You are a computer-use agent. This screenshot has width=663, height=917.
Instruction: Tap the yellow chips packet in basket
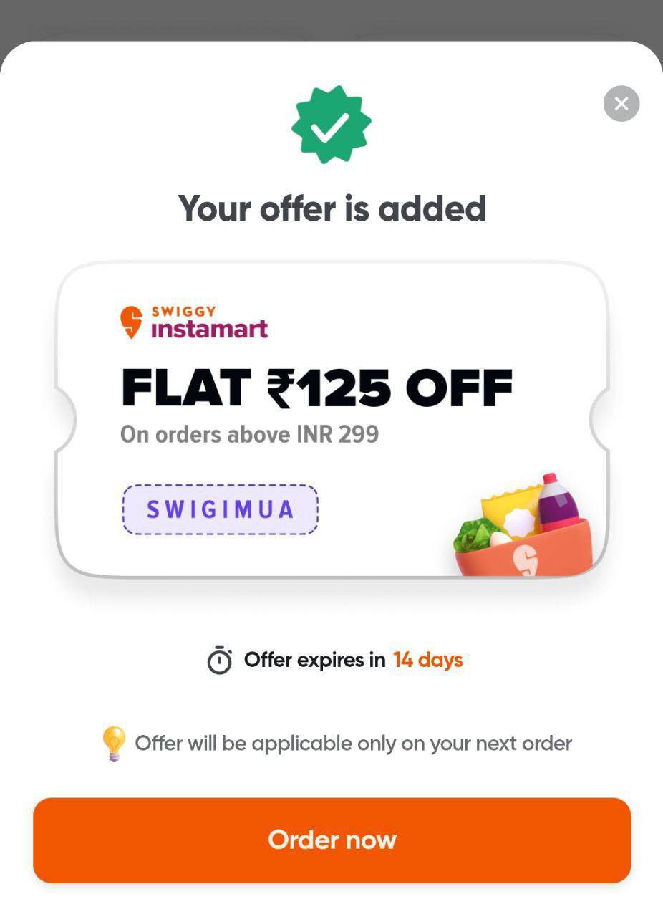(511, 507)
